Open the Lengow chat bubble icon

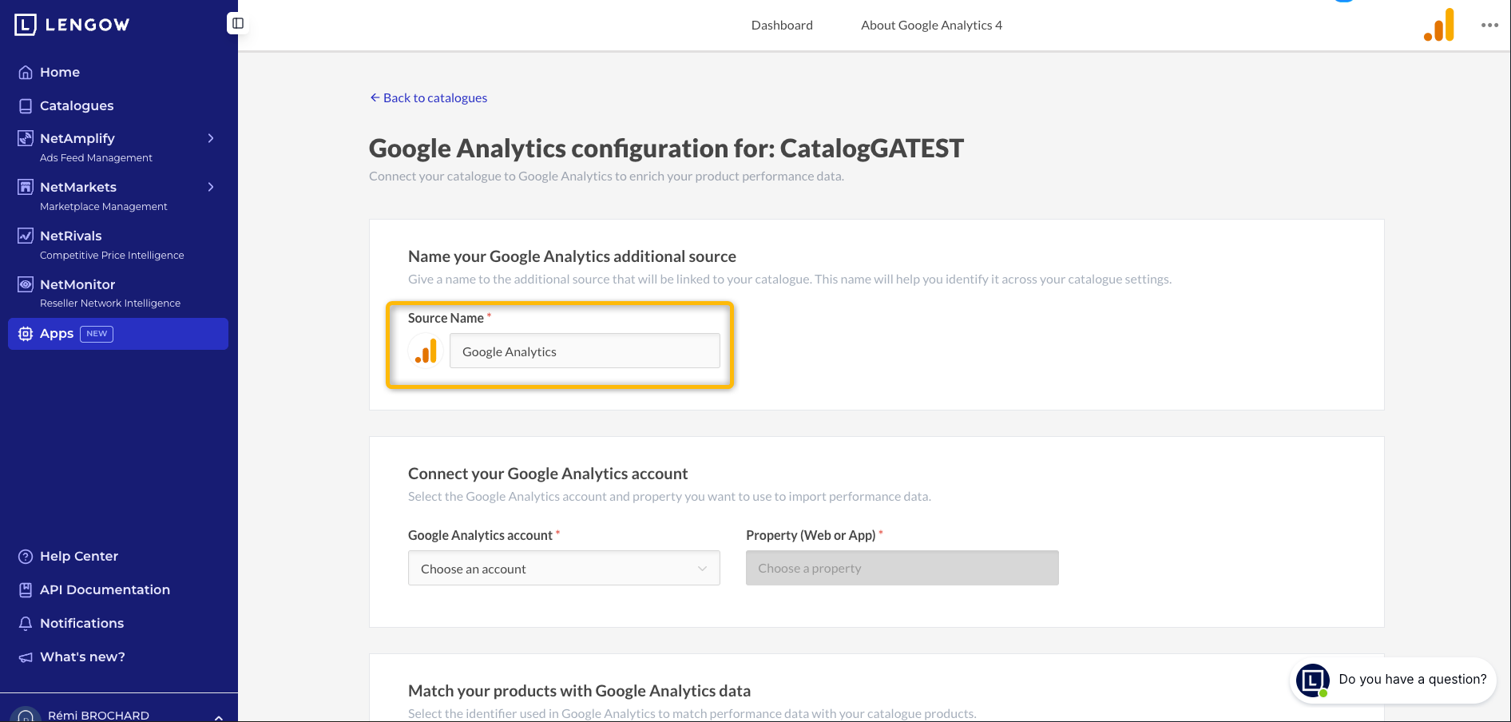(x=1313, y=680)
